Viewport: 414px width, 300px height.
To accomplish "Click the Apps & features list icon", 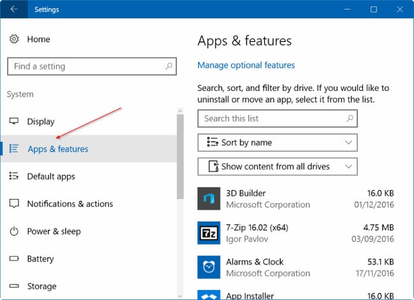I will (14, 149).
